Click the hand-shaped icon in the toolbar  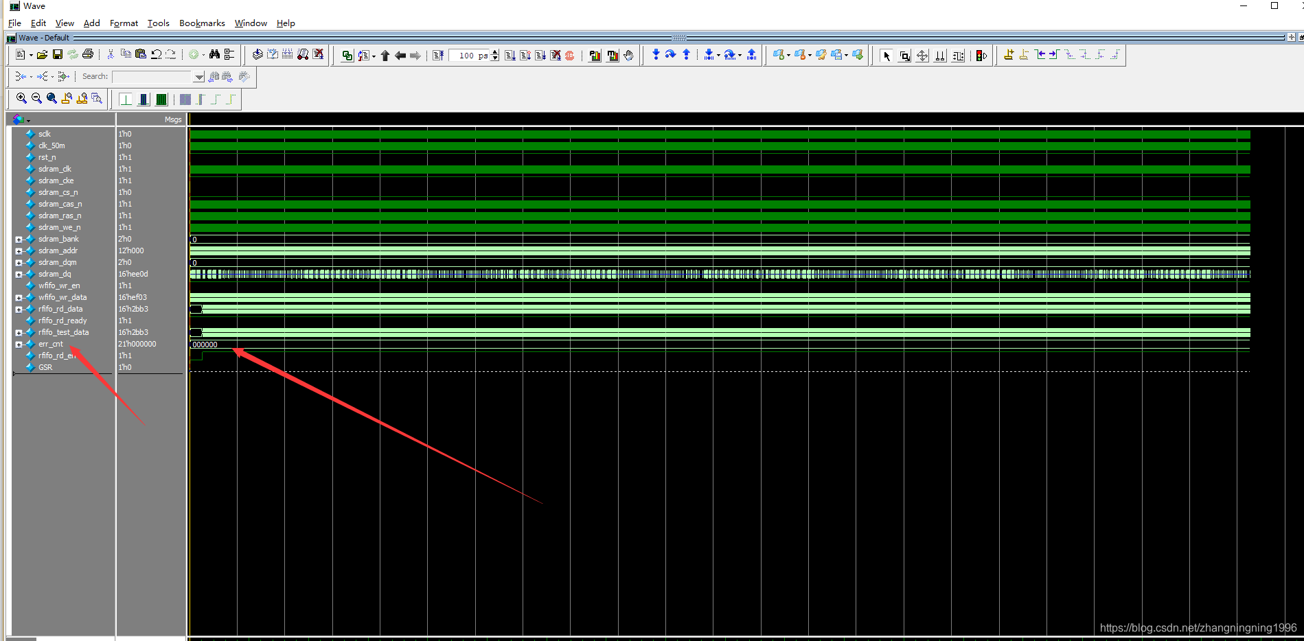[628, 55]
